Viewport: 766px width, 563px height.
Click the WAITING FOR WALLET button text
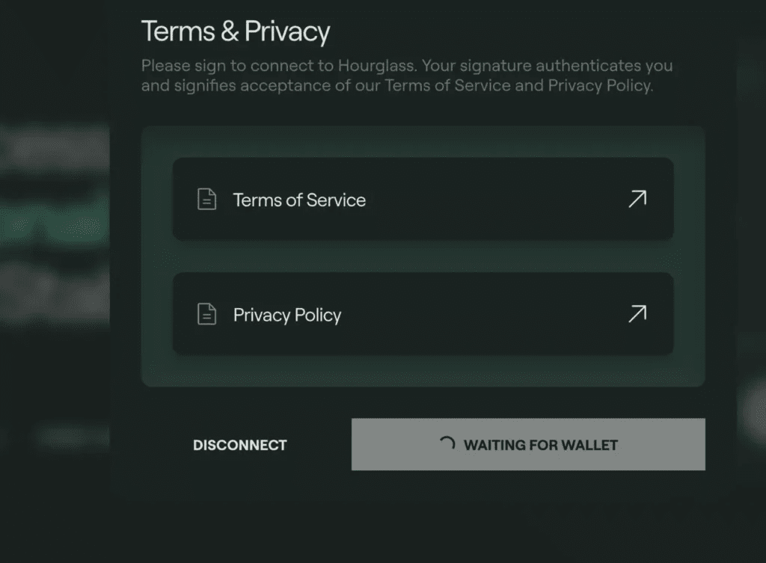(x=541, y=445)
